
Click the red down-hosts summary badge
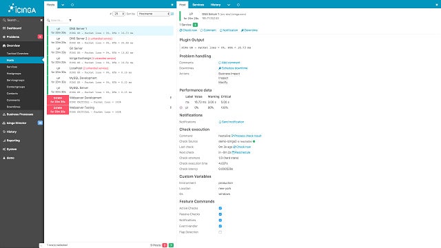tap(165, 245)
